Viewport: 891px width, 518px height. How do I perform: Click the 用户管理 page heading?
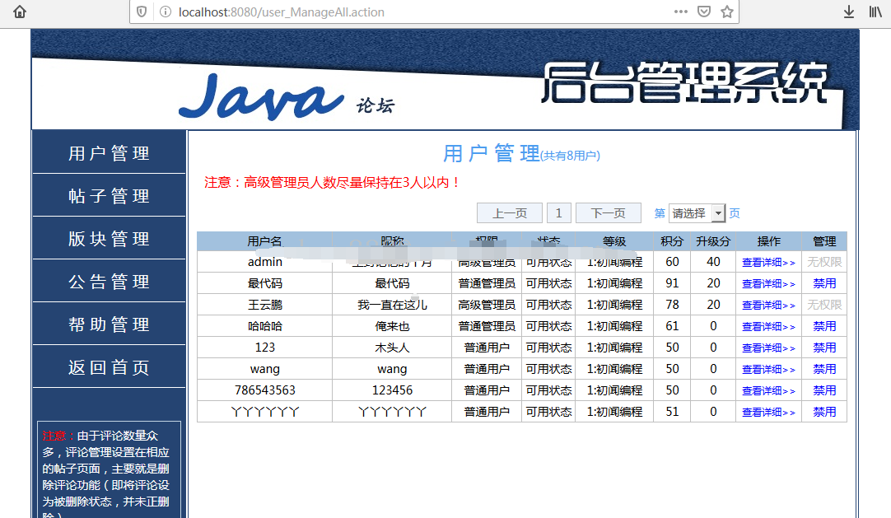tap(491, 153)
